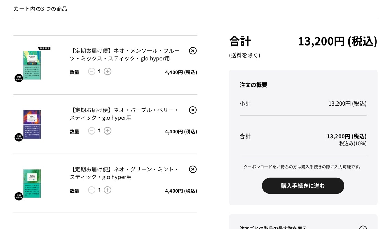
Task: Increase quantity of Menthol Fruits Mix stick
Action: click(x=107, y=71)
